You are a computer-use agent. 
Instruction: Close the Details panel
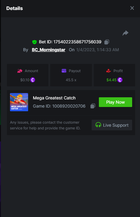pos(132,8)
